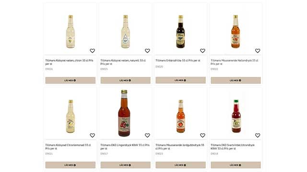Open Läs mer for EKO Lingondryck
This screenshot has width=307, height=172.
tap(126, 165)
